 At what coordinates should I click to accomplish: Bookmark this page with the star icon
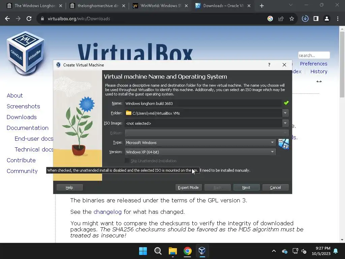click(x=291, y=19)
